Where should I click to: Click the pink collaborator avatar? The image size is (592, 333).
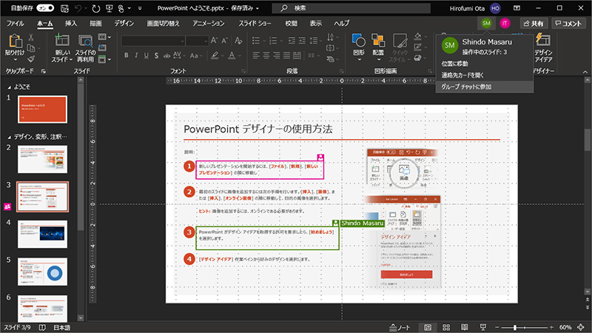tap(505, 24)
